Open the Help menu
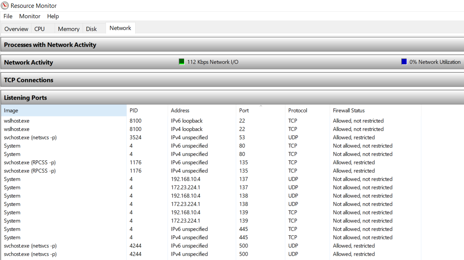This screenshot has width=464, height=260. click(53, 16)
